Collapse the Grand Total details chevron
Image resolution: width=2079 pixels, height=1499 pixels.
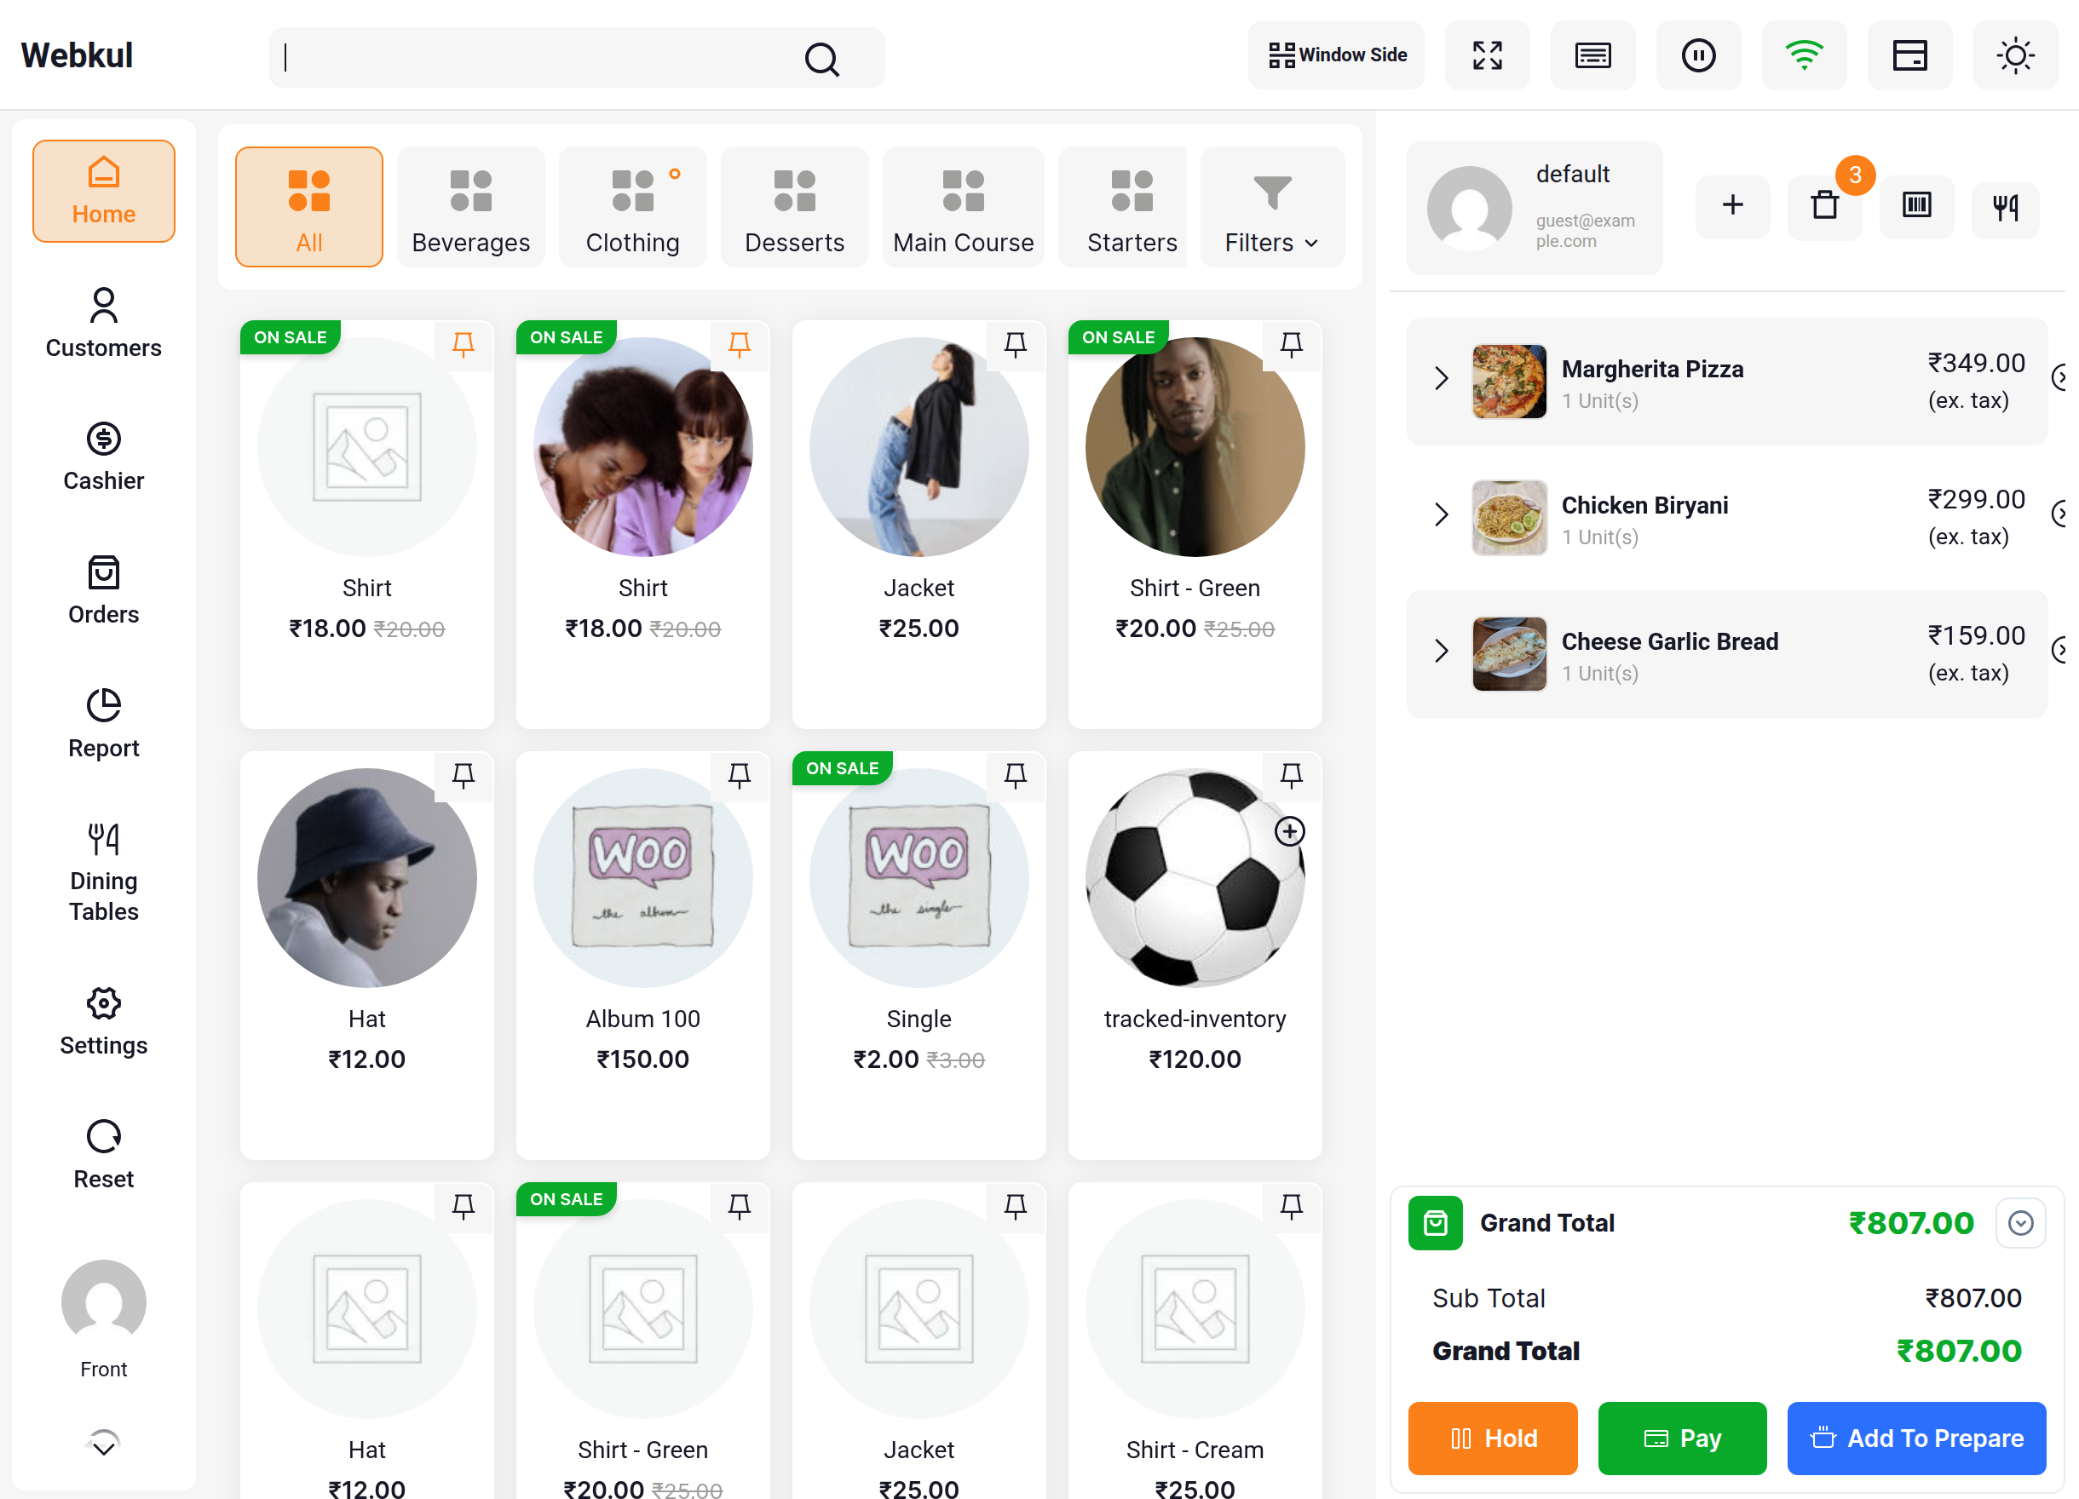(x=2020, y=1222)
